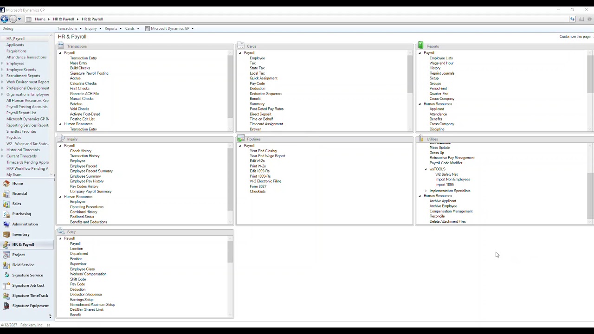This screenshot has height=334, width=594.
Task: Click the Utilities section header icon
Action: [x=420, y=138]
